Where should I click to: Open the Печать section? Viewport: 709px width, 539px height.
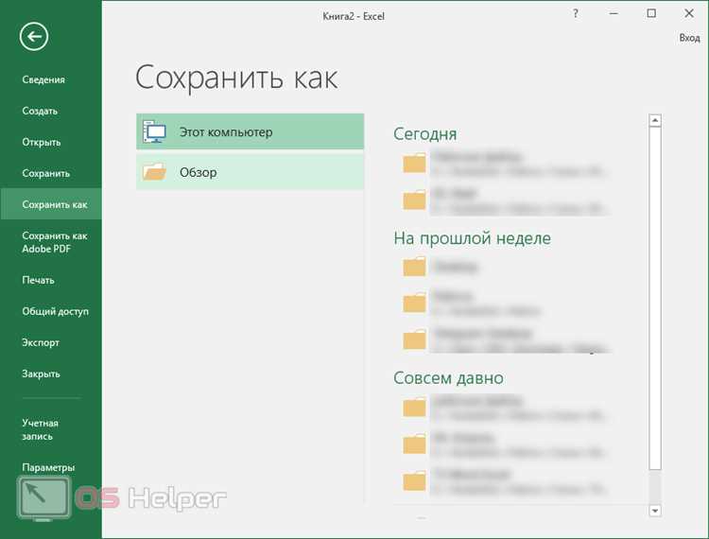click(51, 280)
